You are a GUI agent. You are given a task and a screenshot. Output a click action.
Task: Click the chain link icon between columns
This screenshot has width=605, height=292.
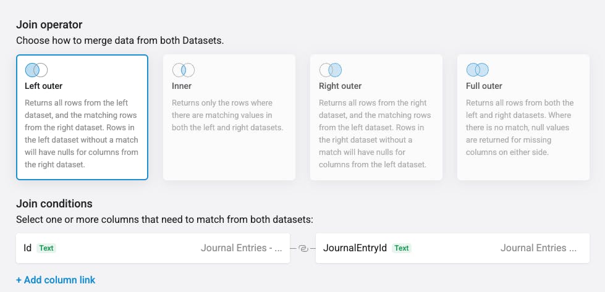303,248
